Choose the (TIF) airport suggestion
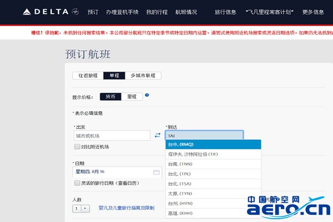This screenshot has width=333, height=222. [x=213, y=154]
